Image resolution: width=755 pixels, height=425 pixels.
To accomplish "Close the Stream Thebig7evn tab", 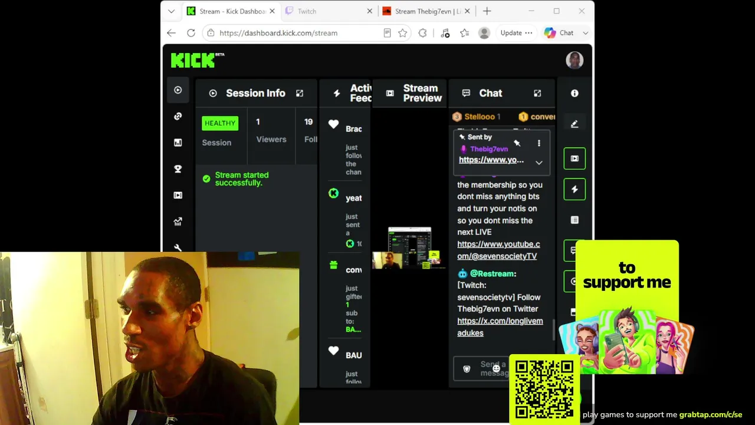I will pyautogui.click(x=467, y=11).
